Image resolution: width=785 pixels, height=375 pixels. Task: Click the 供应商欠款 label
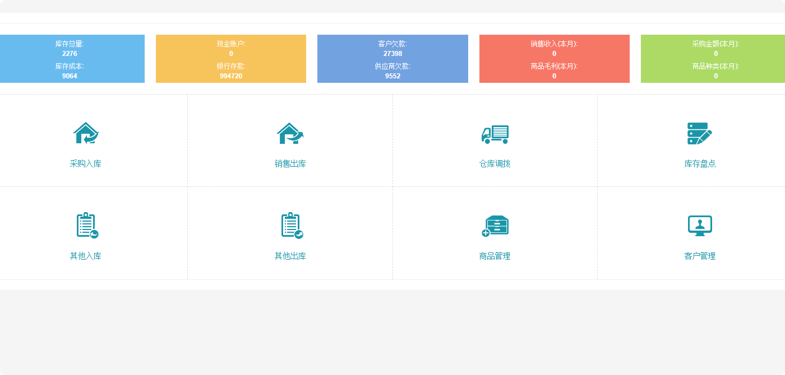[x=392, y=66]
